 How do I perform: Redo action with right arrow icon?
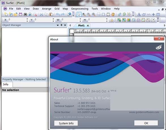63,14
